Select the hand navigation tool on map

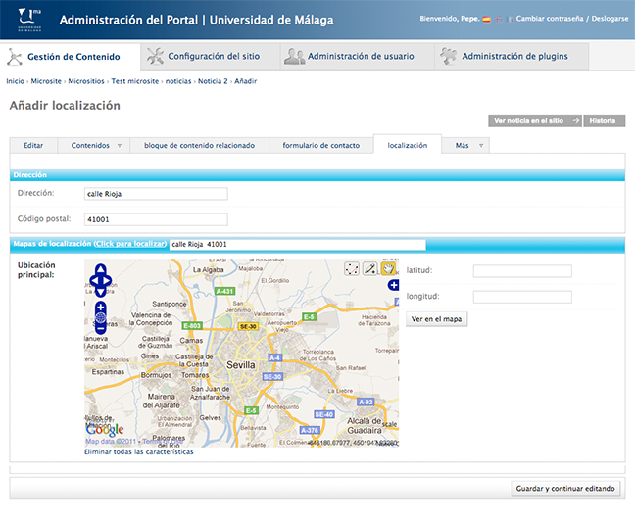[388, 268]
